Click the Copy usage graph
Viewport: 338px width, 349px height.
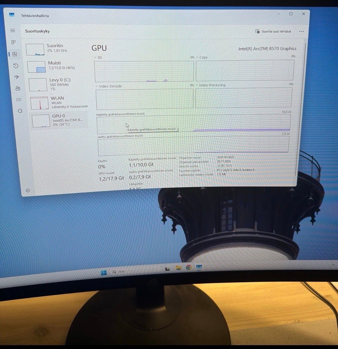(x=245, y=70)
